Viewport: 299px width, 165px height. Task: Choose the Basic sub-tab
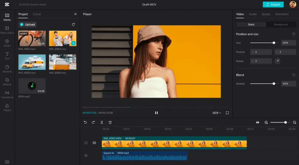tap(251, 24)
